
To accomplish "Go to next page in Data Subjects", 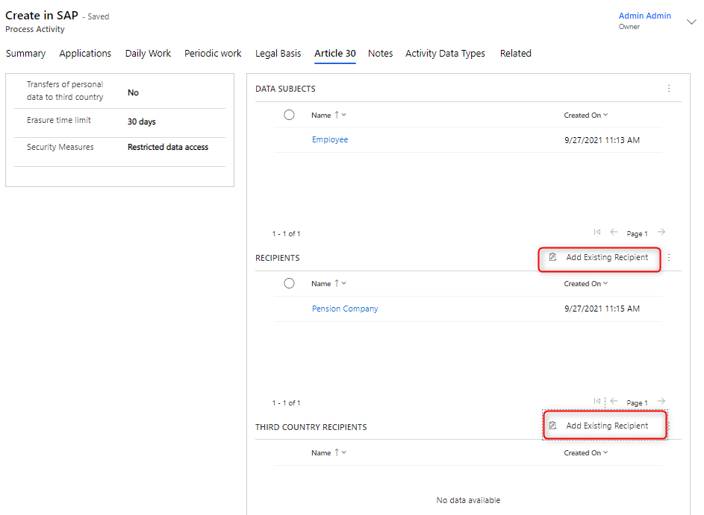I will (x=661, y=233).
